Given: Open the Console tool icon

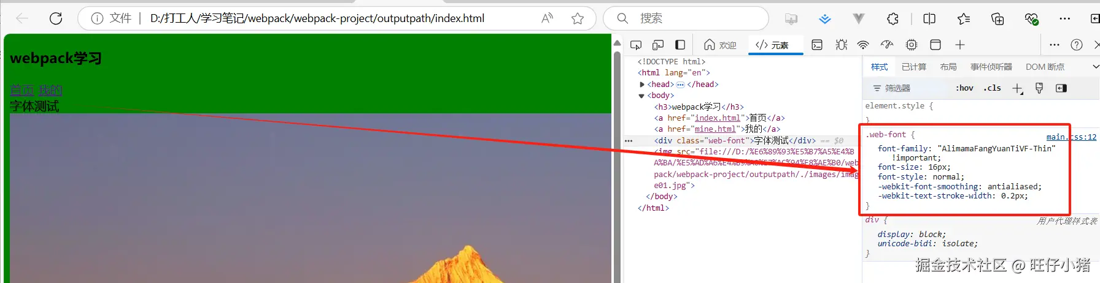Looking at the screenshot, I should (x=817, y=45).
